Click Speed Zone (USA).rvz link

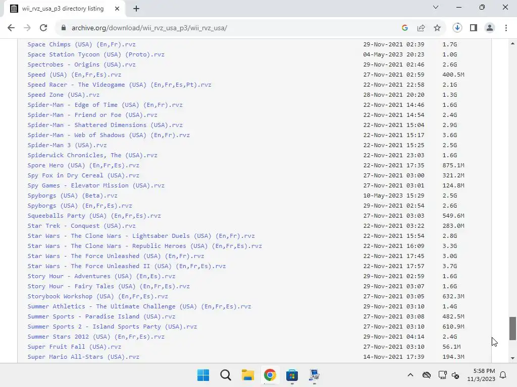click(63, 94)
